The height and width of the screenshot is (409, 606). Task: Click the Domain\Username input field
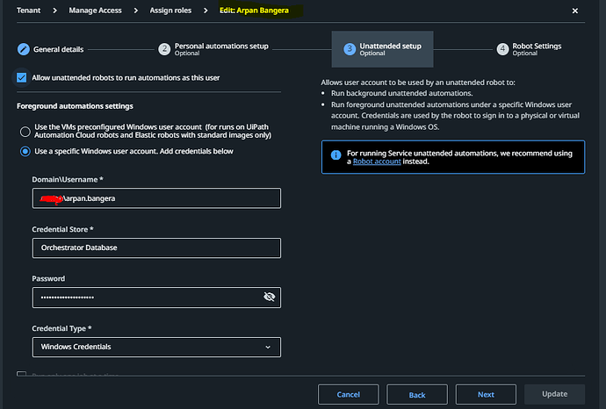[156, 198]
